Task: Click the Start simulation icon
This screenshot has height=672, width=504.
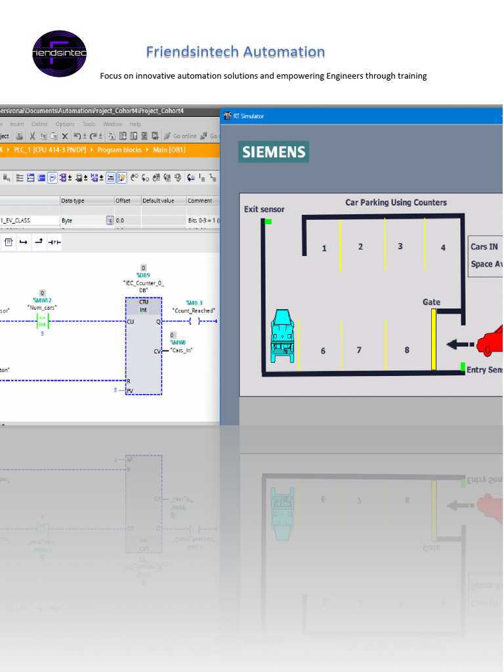Action: click(x=155, y=136)
